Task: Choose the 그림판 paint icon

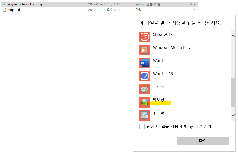Action: (x=145, y=89)
